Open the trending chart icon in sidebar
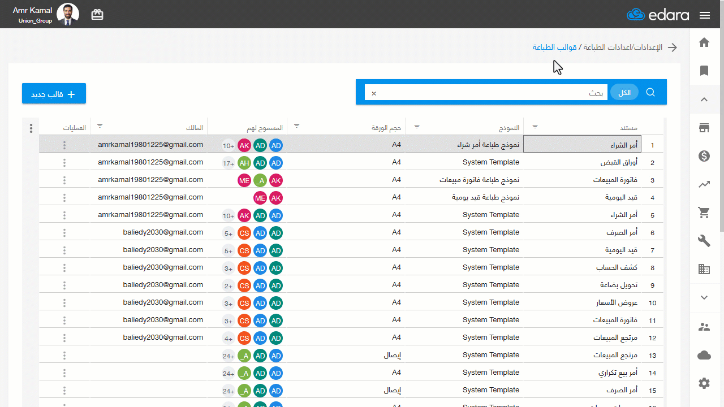This screenshot has width=724, height=407. [x=704, y=184]
